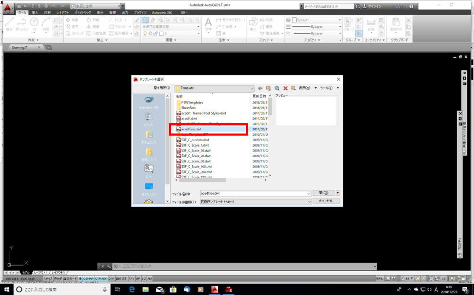Open Microsoft Edge from the taskbar
This screenshot has height=295, width=474.
[x=132, y=289]
